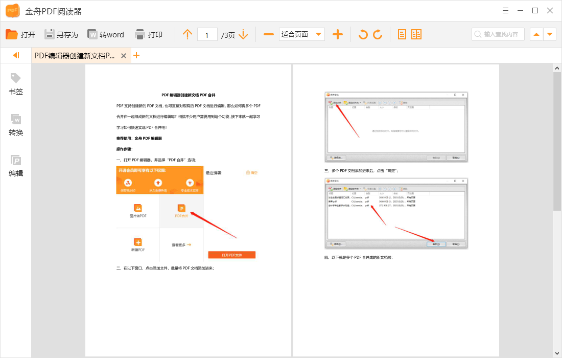Maximize the application window
Image resolution: width=562 pixels, height=358 pixels.
coord(535,10)
